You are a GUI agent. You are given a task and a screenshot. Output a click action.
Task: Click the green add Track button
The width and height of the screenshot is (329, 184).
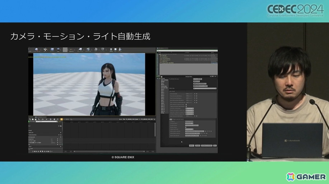click(32, 121)
